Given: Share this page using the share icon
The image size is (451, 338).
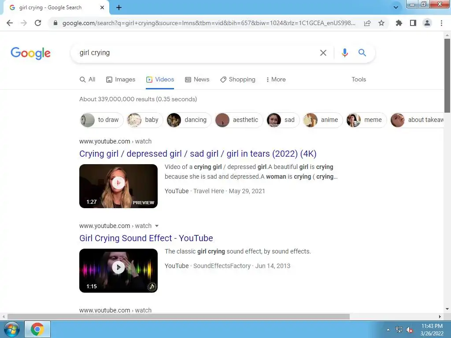Looking at the screenshot, I should tap(367, 23).
